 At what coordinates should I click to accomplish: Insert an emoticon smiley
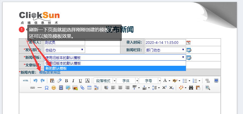point(54,88)
